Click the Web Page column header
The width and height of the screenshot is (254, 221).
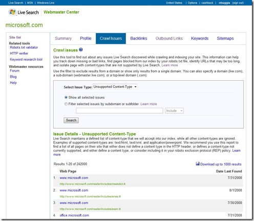click(x=68, y=171)
